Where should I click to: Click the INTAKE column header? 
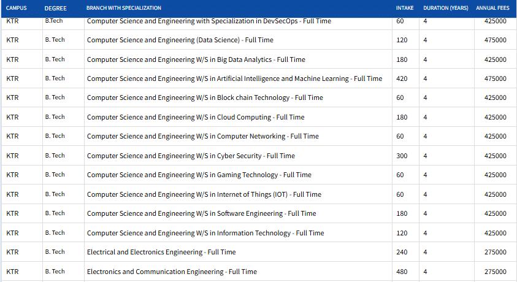[x=405, y=8]
